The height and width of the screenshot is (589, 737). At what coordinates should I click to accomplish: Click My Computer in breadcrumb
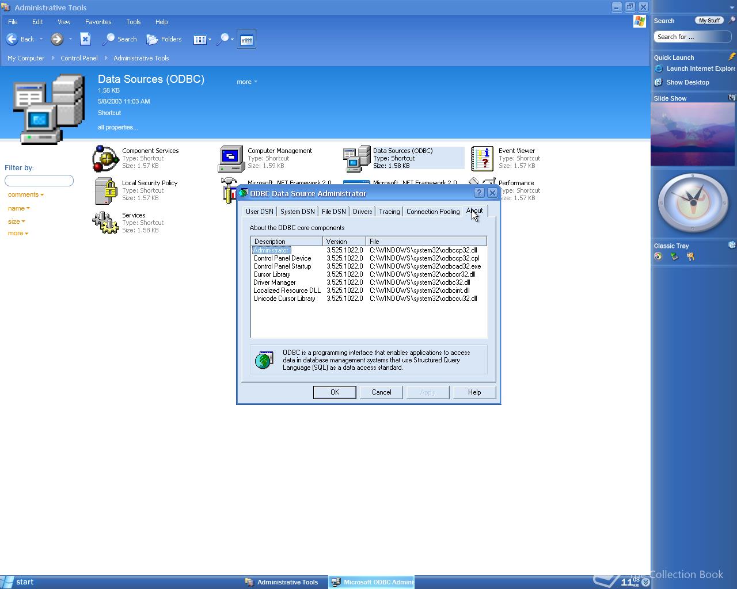click(x=26, y=58)
